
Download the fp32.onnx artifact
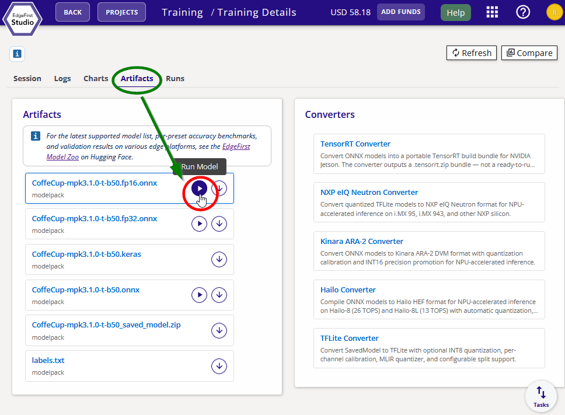coord(219,224)
